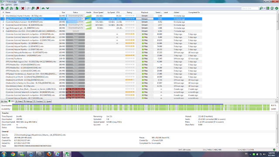
Task: Switch to the Files tab
Action: coord(4,101)
